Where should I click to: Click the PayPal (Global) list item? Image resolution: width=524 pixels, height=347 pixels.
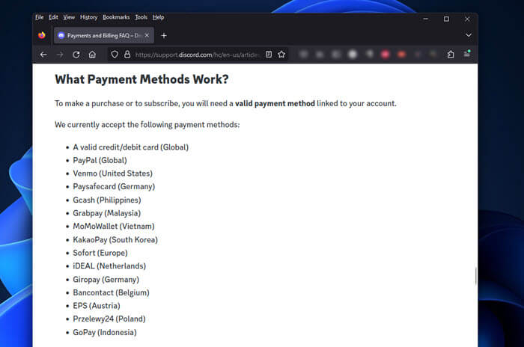coord(100,160)
